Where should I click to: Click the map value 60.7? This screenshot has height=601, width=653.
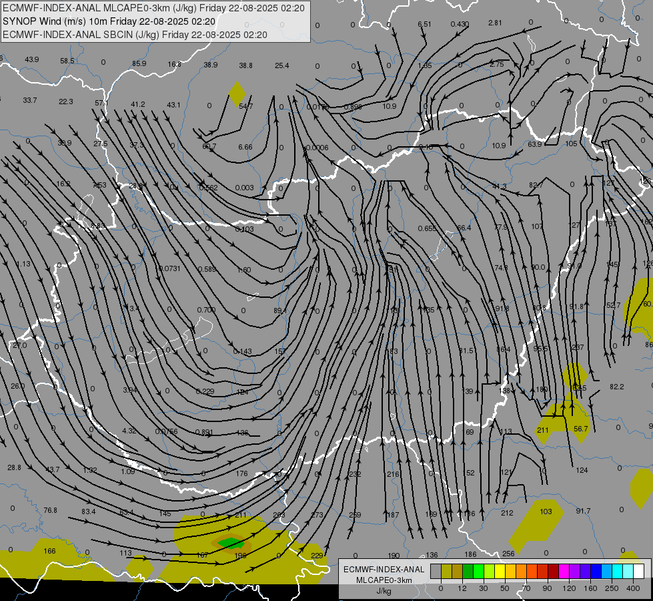[x=209, y=146]
